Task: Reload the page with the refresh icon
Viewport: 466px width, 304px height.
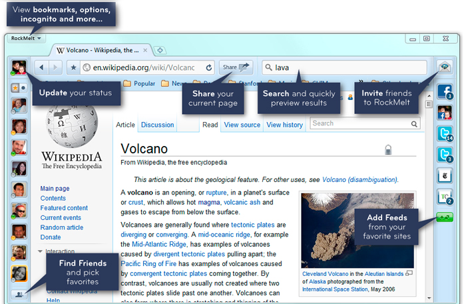Action: [x=209, y=67]
